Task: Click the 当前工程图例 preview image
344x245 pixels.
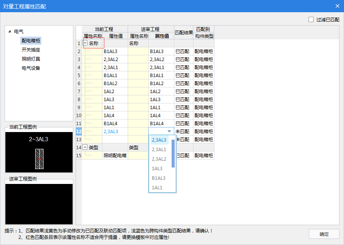Action: [39, 152]
